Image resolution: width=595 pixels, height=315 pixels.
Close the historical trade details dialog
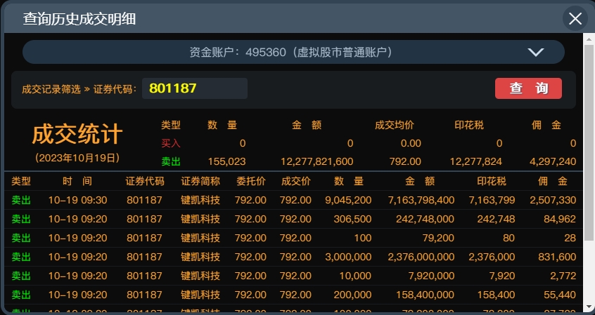[x=575, y=18]
